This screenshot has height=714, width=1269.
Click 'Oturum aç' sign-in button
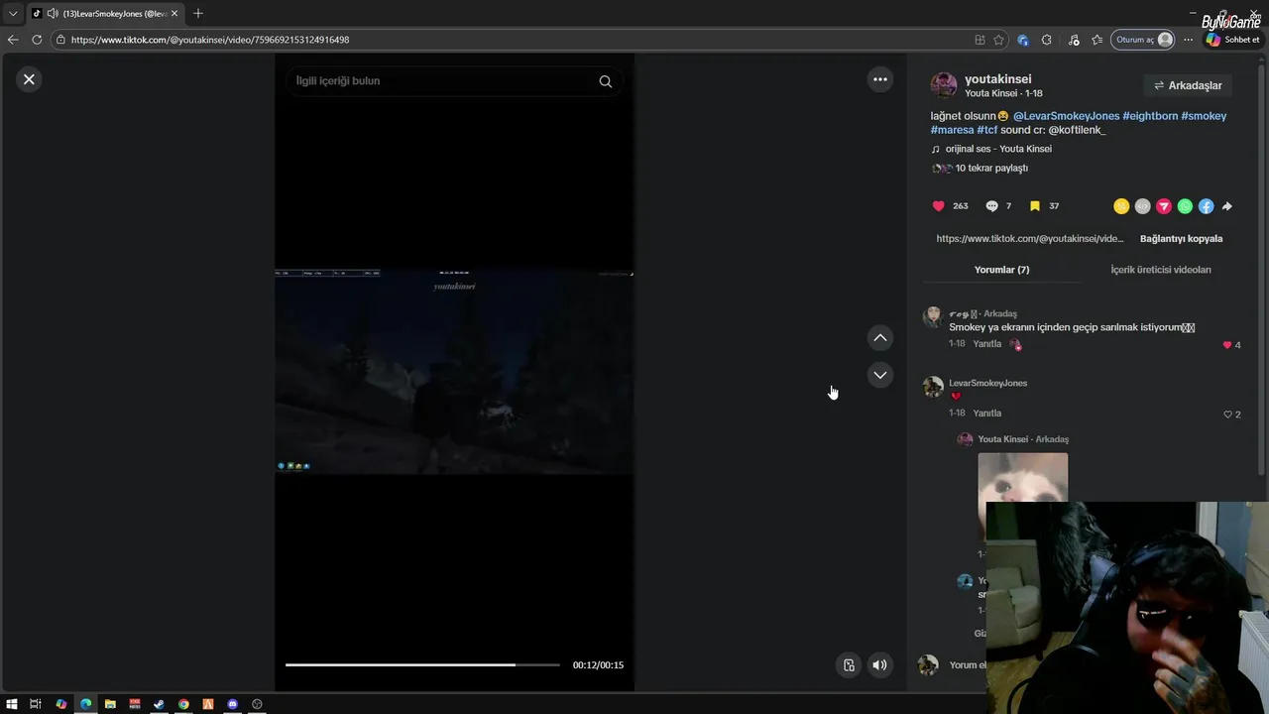pos(1144,40)
